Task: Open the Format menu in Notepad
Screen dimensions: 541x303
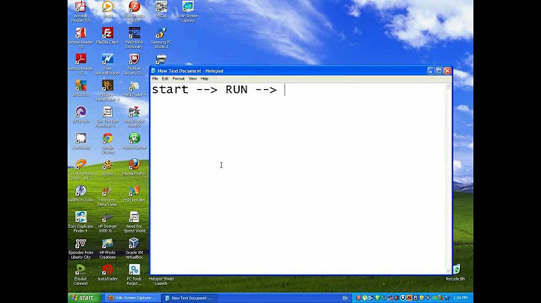Action: [x=178, y=79]
